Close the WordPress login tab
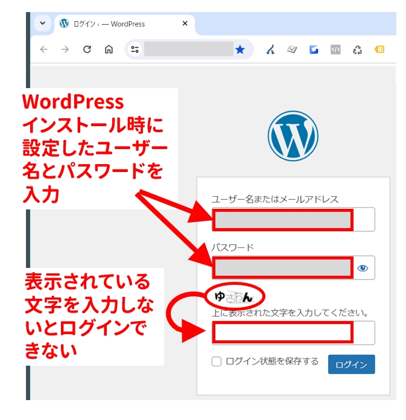The image size is (406, 420). 185,24
